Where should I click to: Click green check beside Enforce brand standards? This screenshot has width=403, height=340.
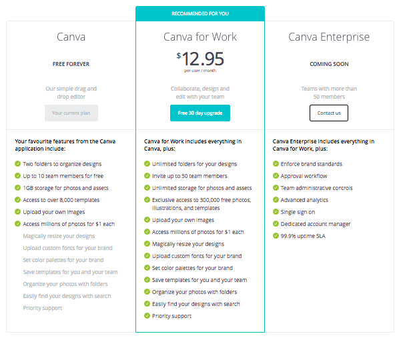tap(276, 164)
